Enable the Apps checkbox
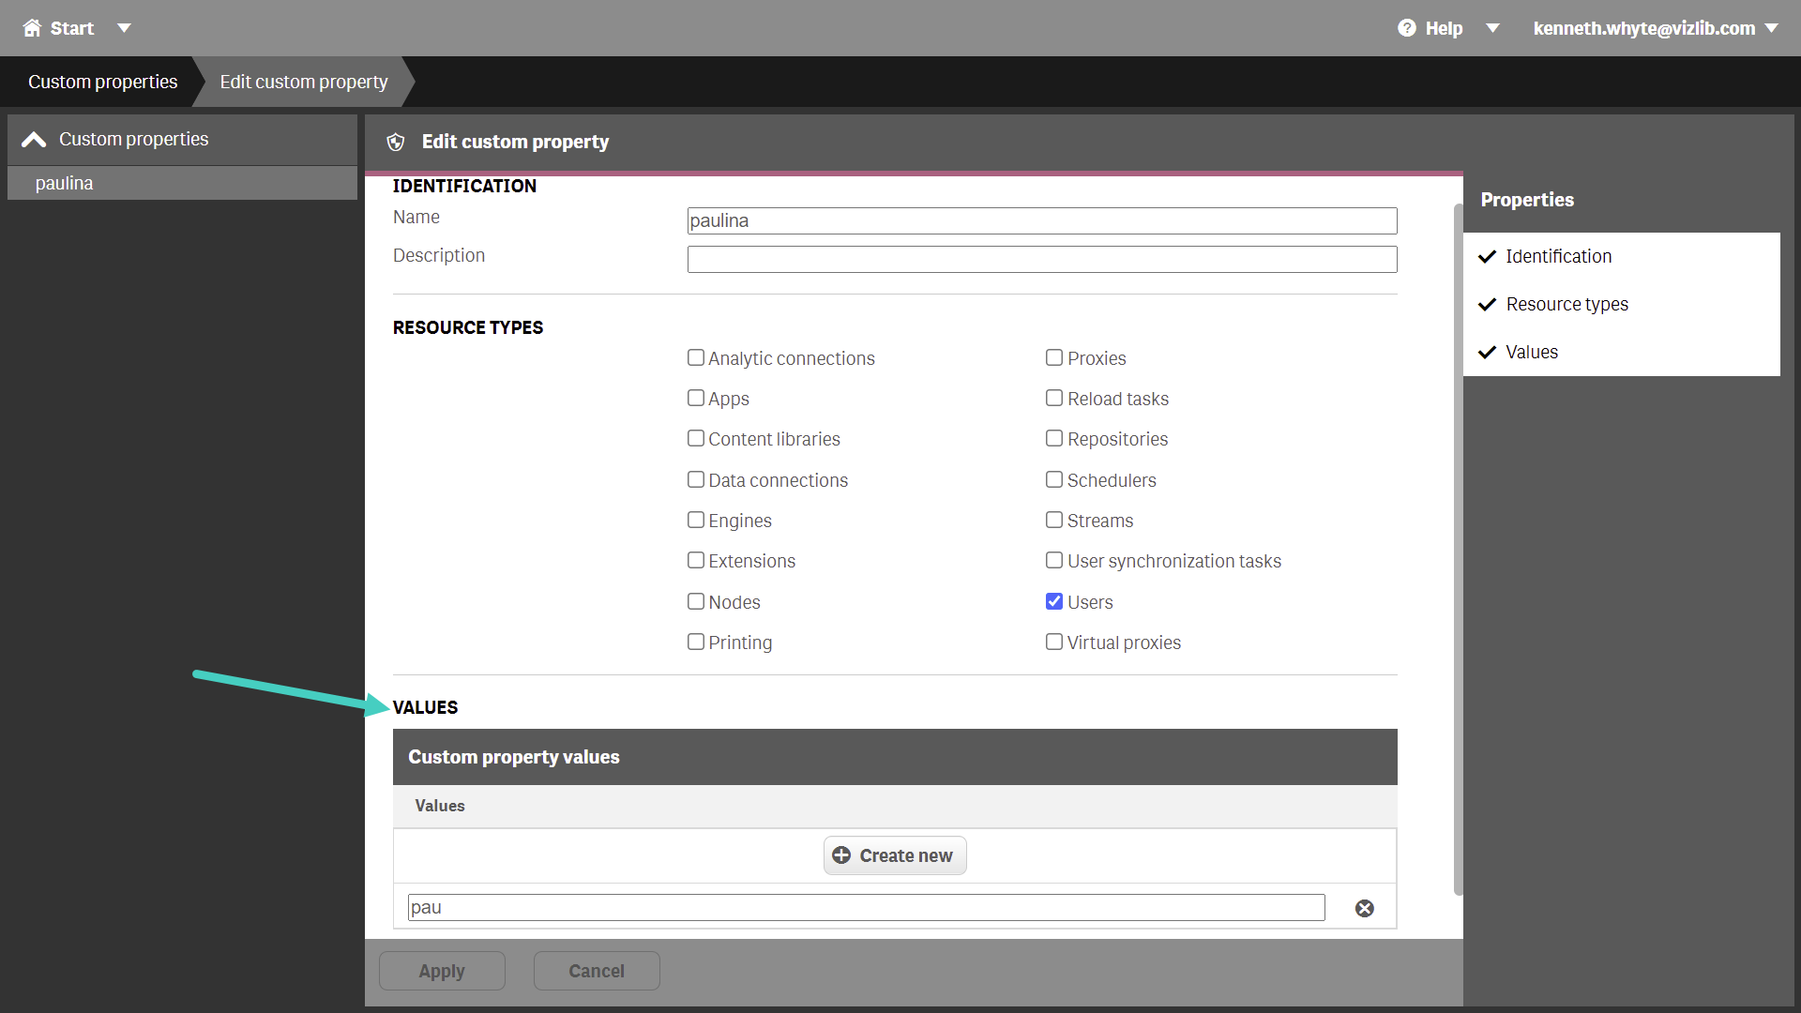Screen dimensions: 1801x1013 click(696, 398)
